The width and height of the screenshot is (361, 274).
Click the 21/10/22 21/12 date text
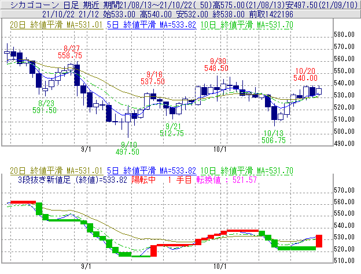71,14
